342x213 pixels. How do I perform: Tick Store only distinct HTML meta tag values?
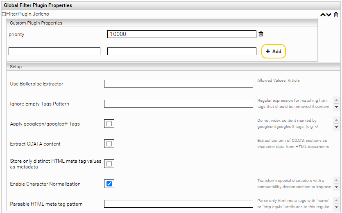pos(109,164)
